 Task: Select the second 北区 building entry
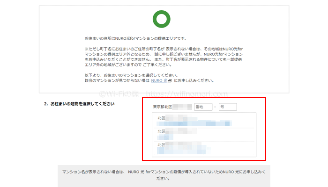(204, 135)
